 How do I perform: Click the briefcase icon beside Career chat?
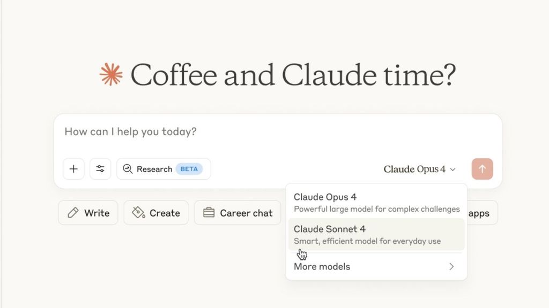point(209,213)
